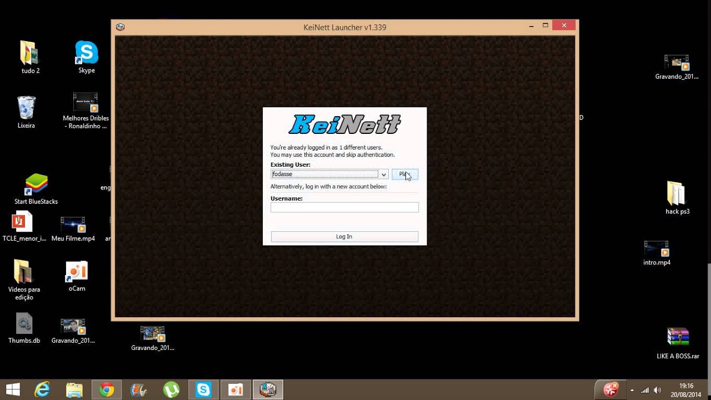This screenshot has height=400, width=711.
Task: Select the LIKE A BOSS.rar archive
Action: click(678, 338)
